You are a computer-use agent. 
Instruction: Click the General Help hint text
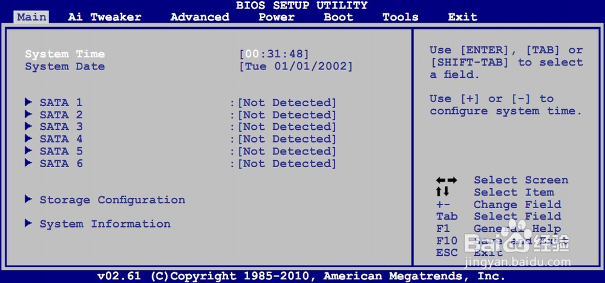click(x=517, y=229)
